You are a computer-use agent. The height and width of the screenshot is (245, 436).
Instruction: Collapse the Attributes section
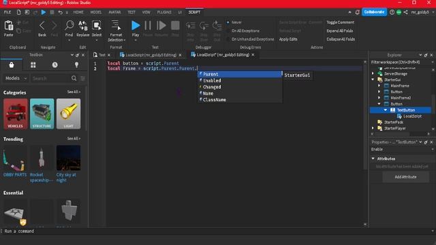[x=373, y=159]
